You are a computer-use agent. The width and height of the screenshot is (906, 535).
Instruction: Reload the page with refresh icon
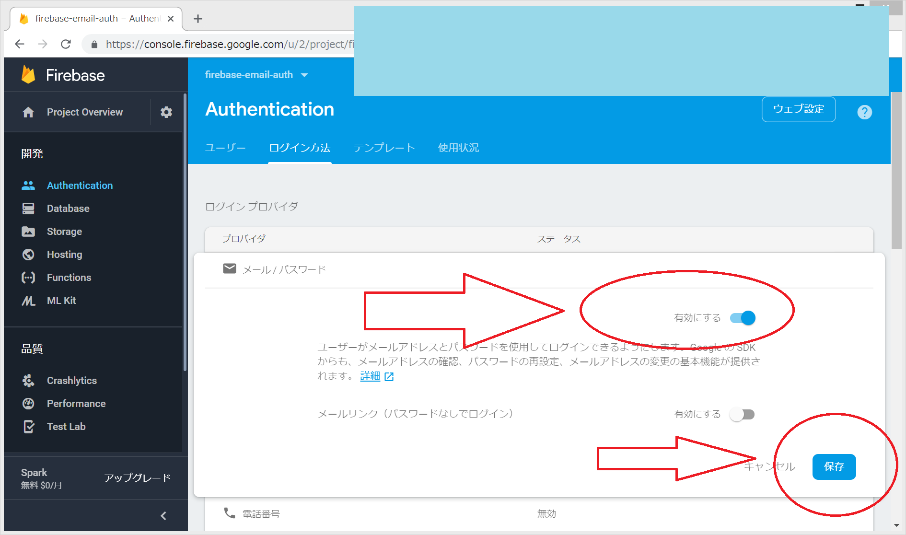click(66, 44)
